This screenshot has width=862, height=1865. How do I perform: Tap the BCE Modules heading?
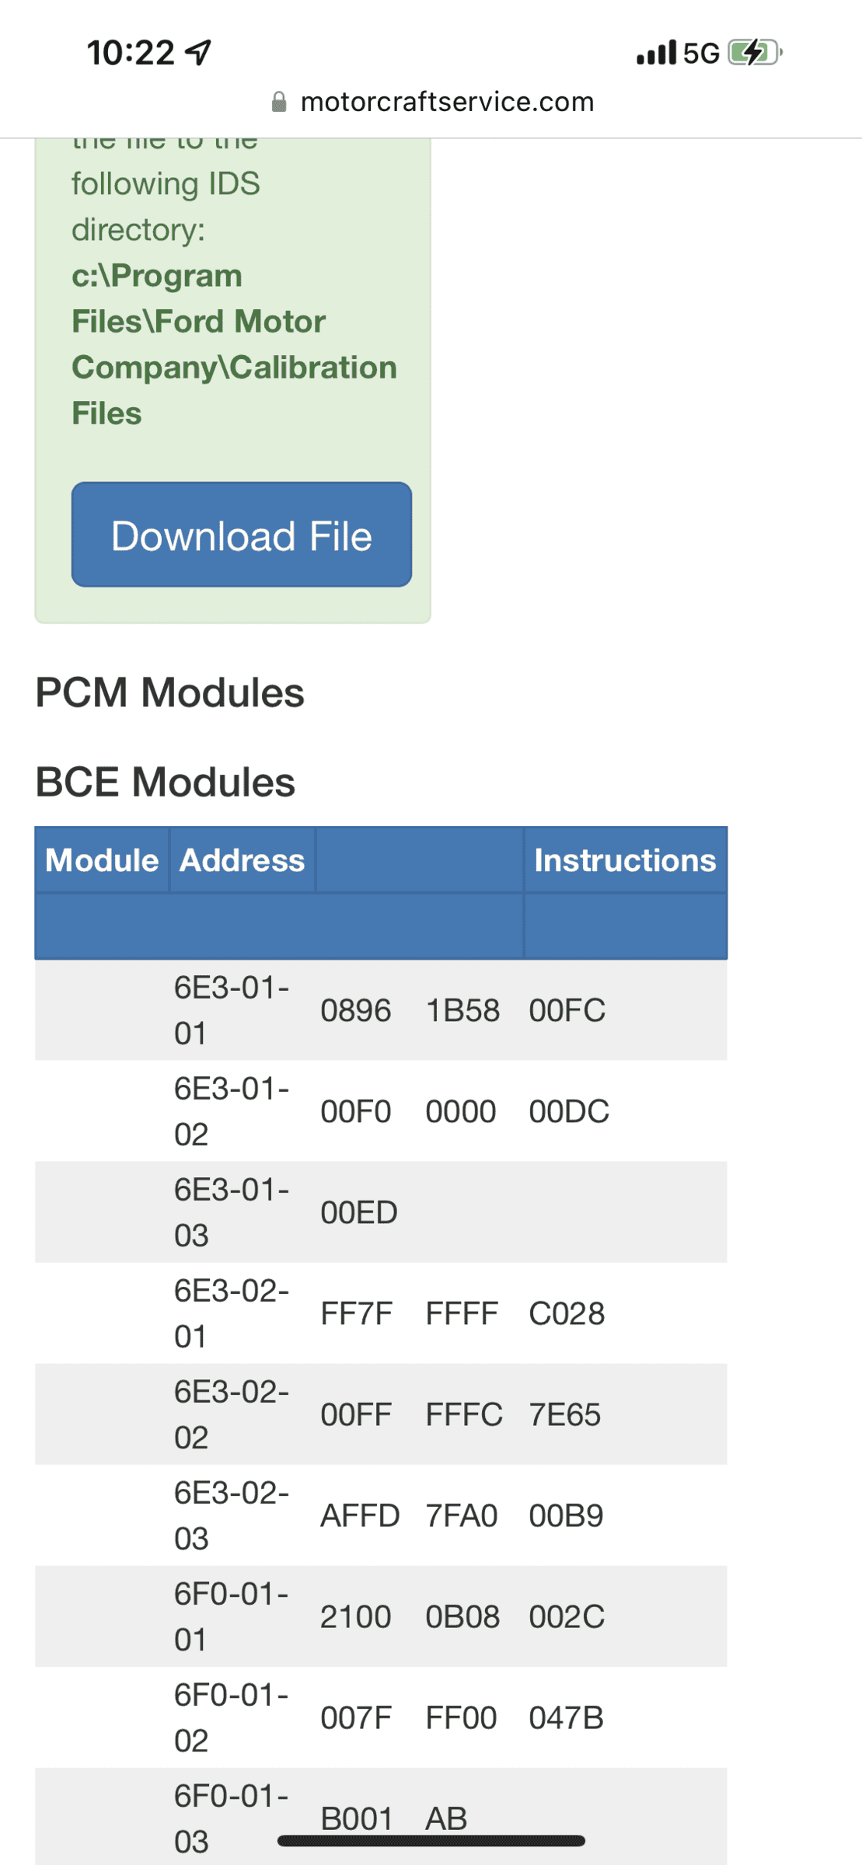click(x=165, y=782)
